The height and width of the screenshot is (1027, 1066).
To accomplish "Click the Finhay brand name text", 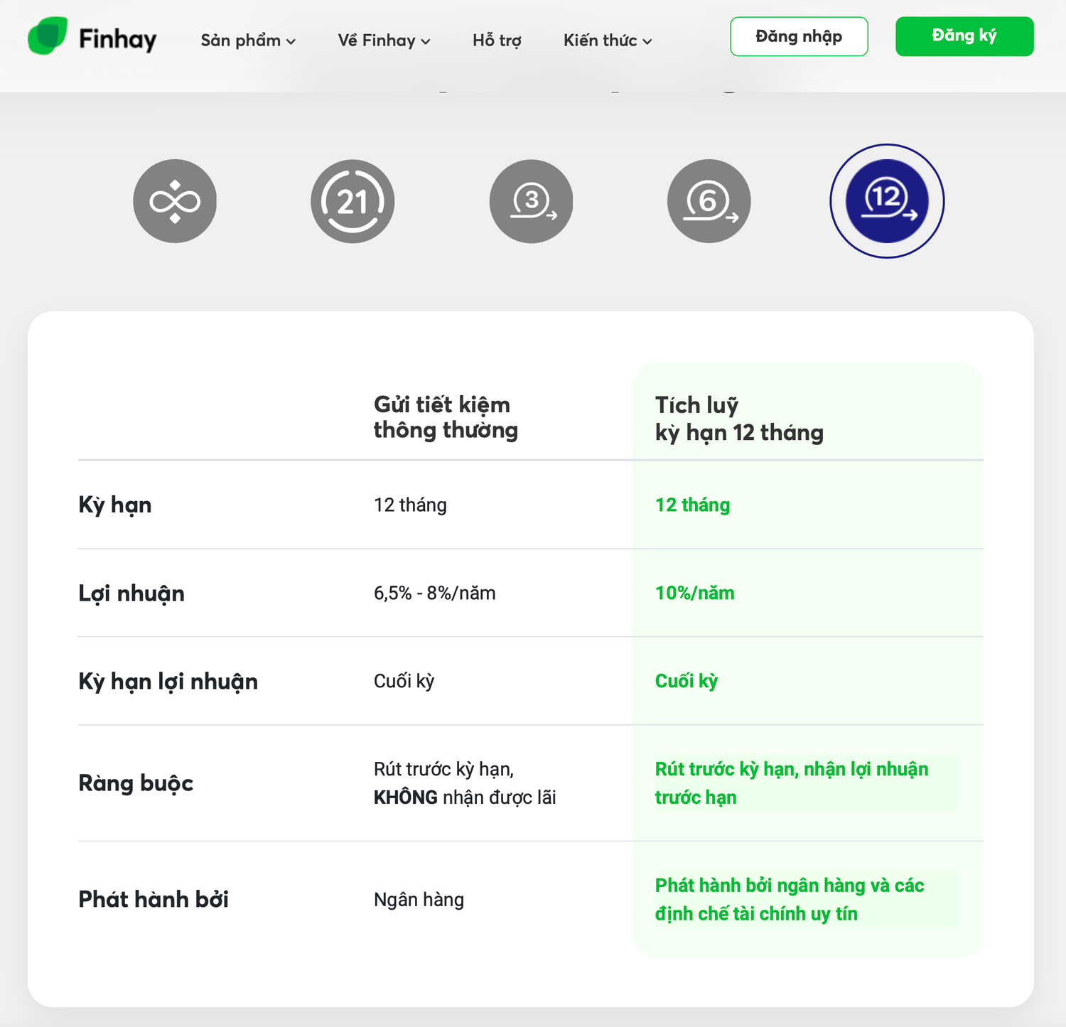I will 117,39.
